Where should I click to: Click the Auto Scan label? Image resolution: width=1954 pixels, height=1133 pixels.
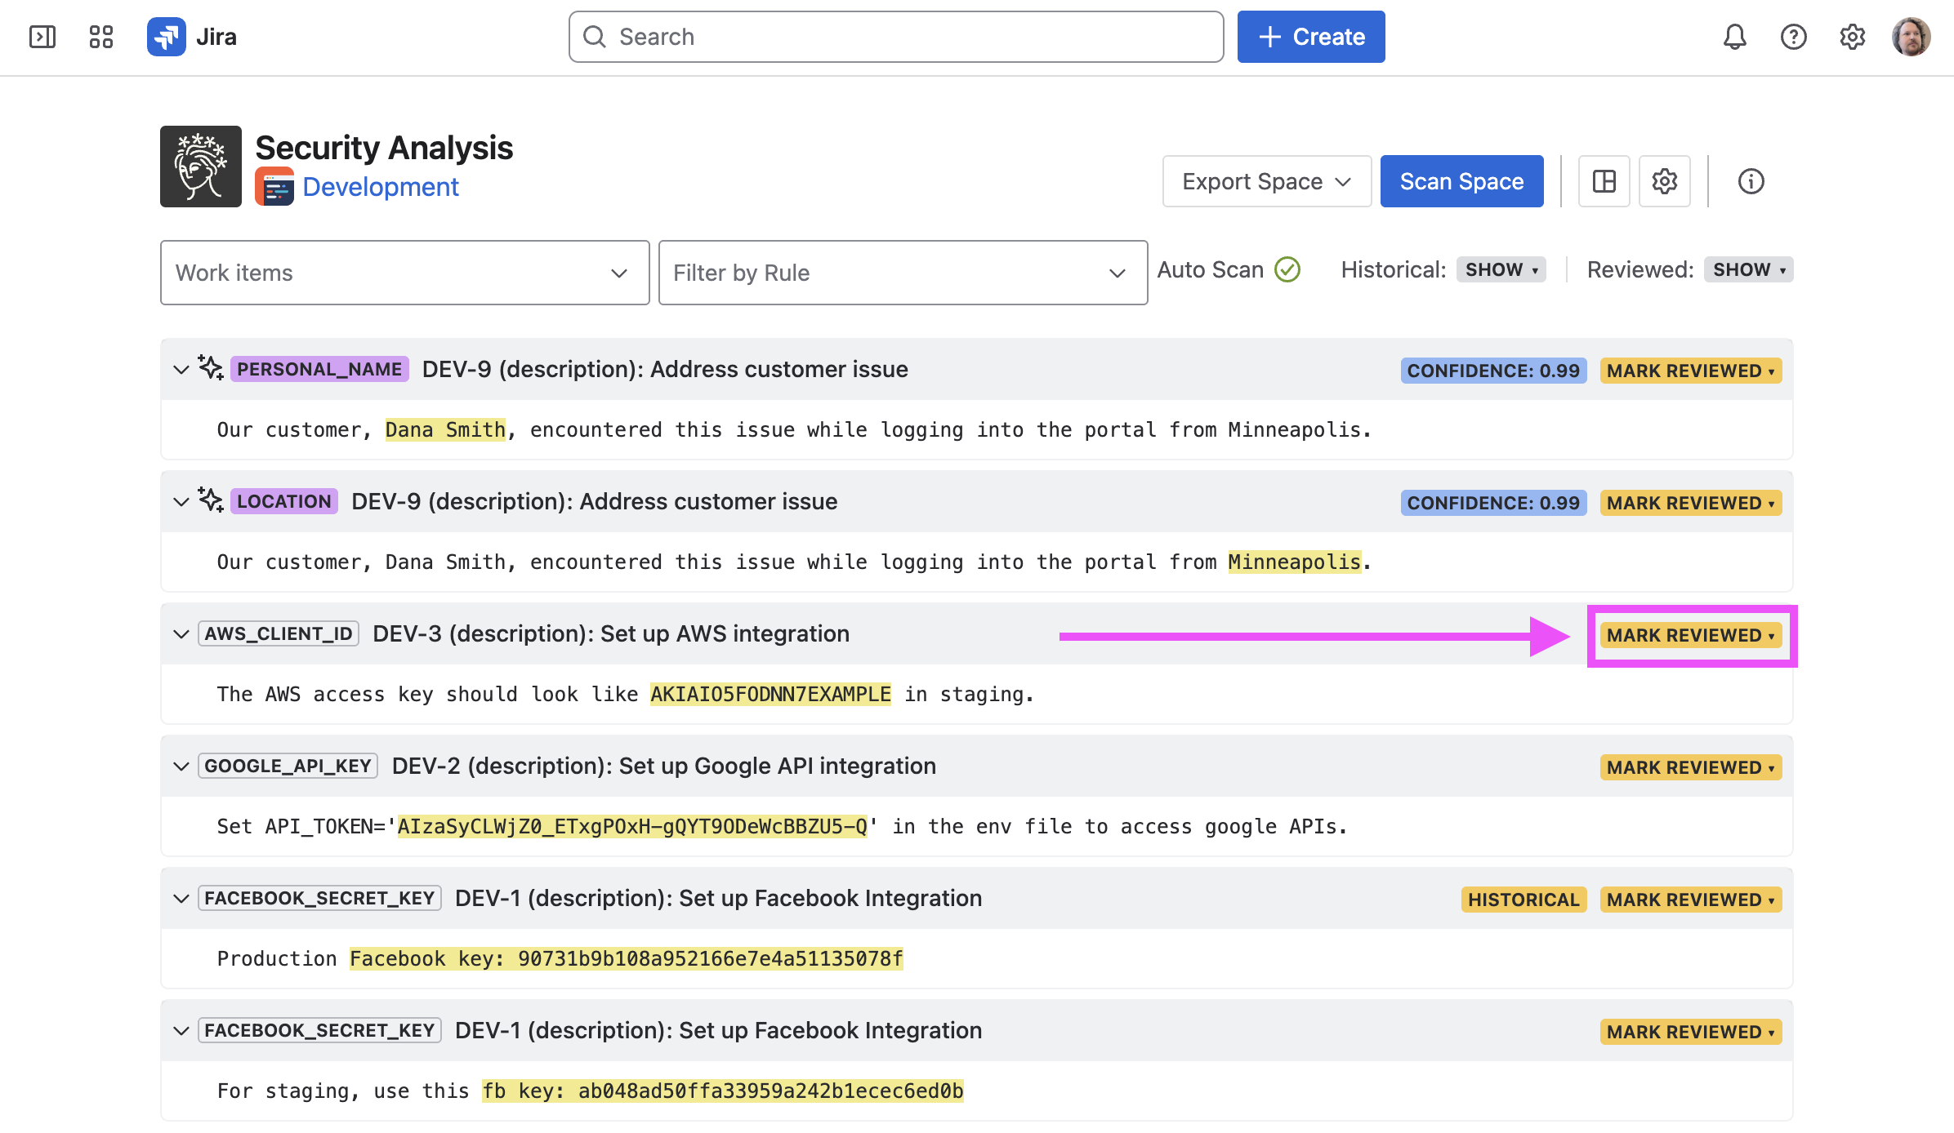(1211, 269)
